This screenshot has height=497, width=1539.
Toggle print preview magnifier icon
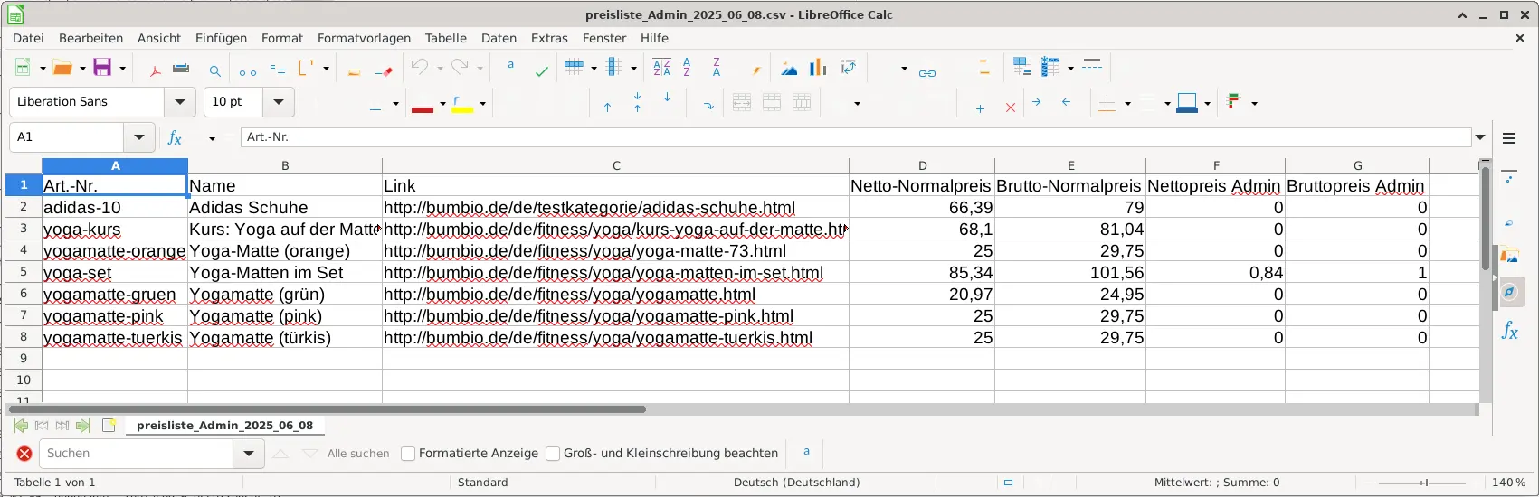[x=214, y=70]
